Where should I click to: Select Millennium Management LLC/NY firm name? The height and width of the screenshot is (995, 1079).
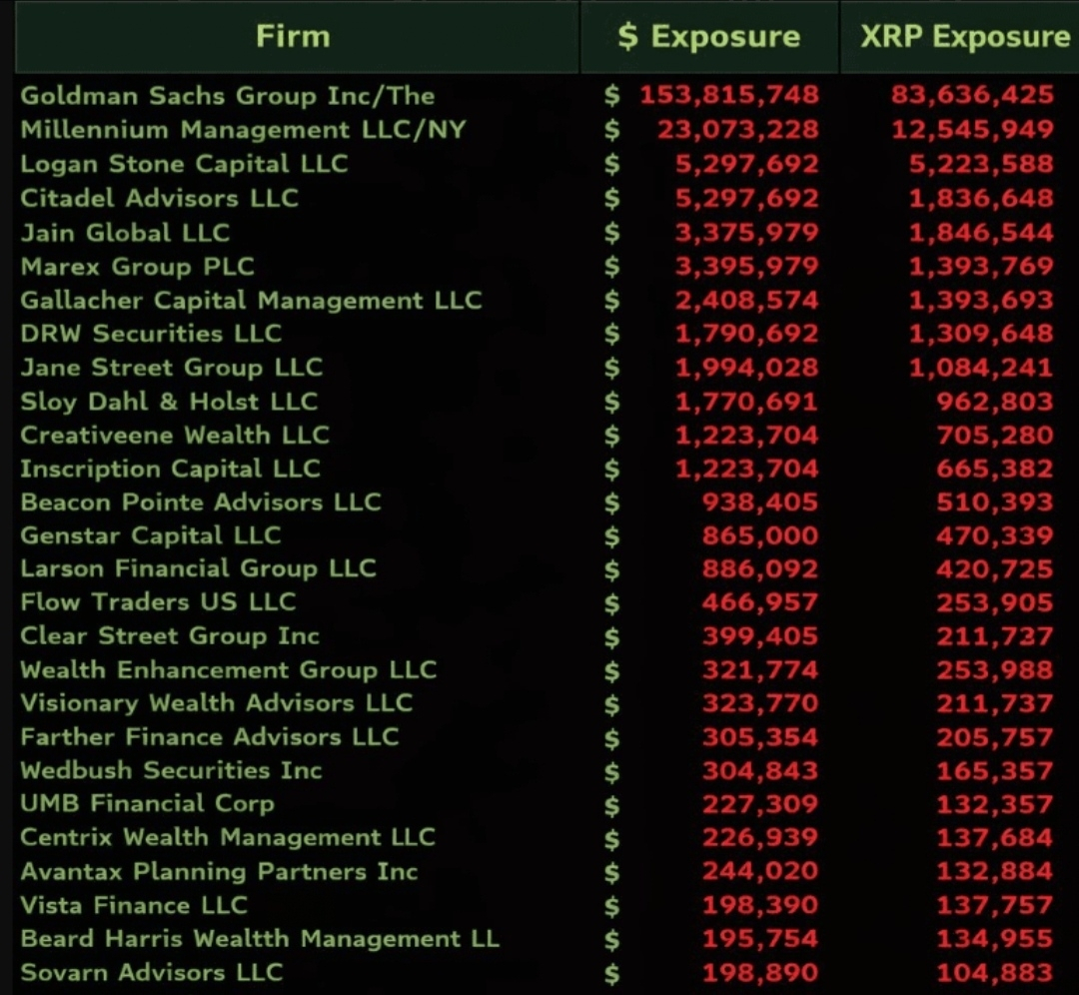(243, 129)
